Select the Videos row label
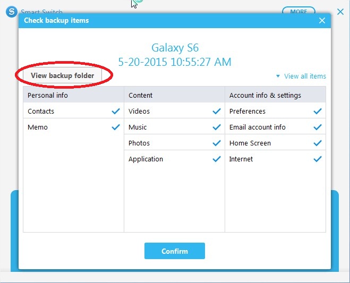 point(139,111)
